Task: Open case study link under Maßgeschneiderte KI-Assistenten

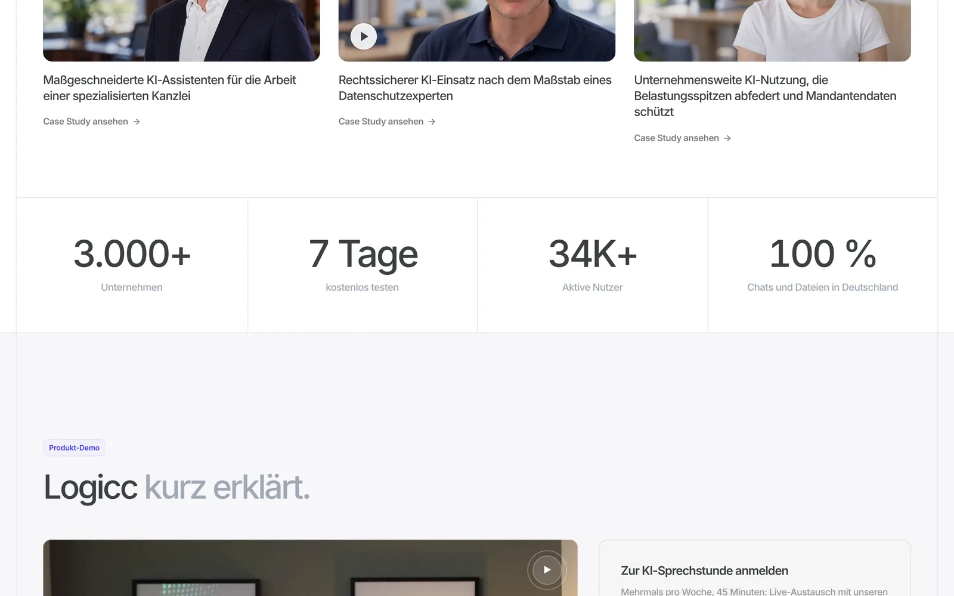Action: pos(91,122)
